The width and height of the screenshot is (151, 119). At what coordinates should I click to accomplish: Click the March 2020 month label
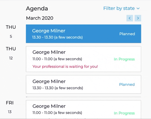(x=40, y=18)
